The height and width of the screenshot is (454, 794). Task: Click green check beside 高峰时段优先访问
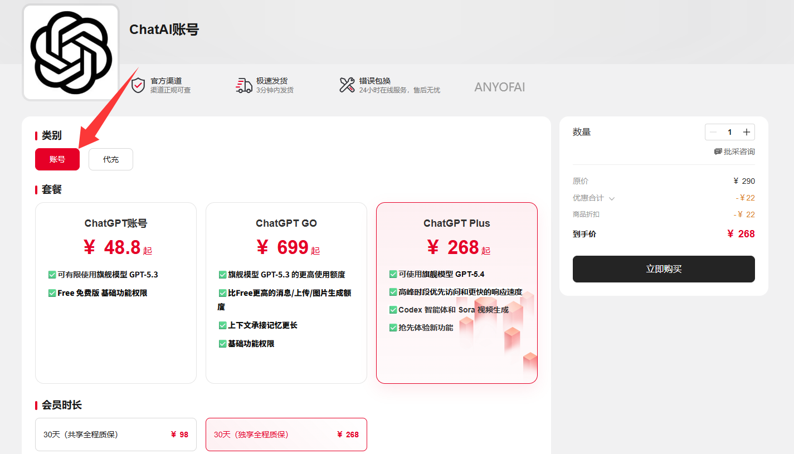pyautogui.click(x=393, y=292)
